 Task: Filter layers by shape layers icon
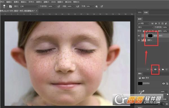click(163, 23)
